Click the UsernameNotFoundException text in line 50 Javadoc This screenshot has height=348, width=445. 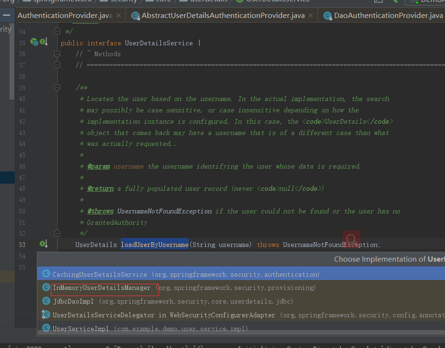tap(164, 211)
